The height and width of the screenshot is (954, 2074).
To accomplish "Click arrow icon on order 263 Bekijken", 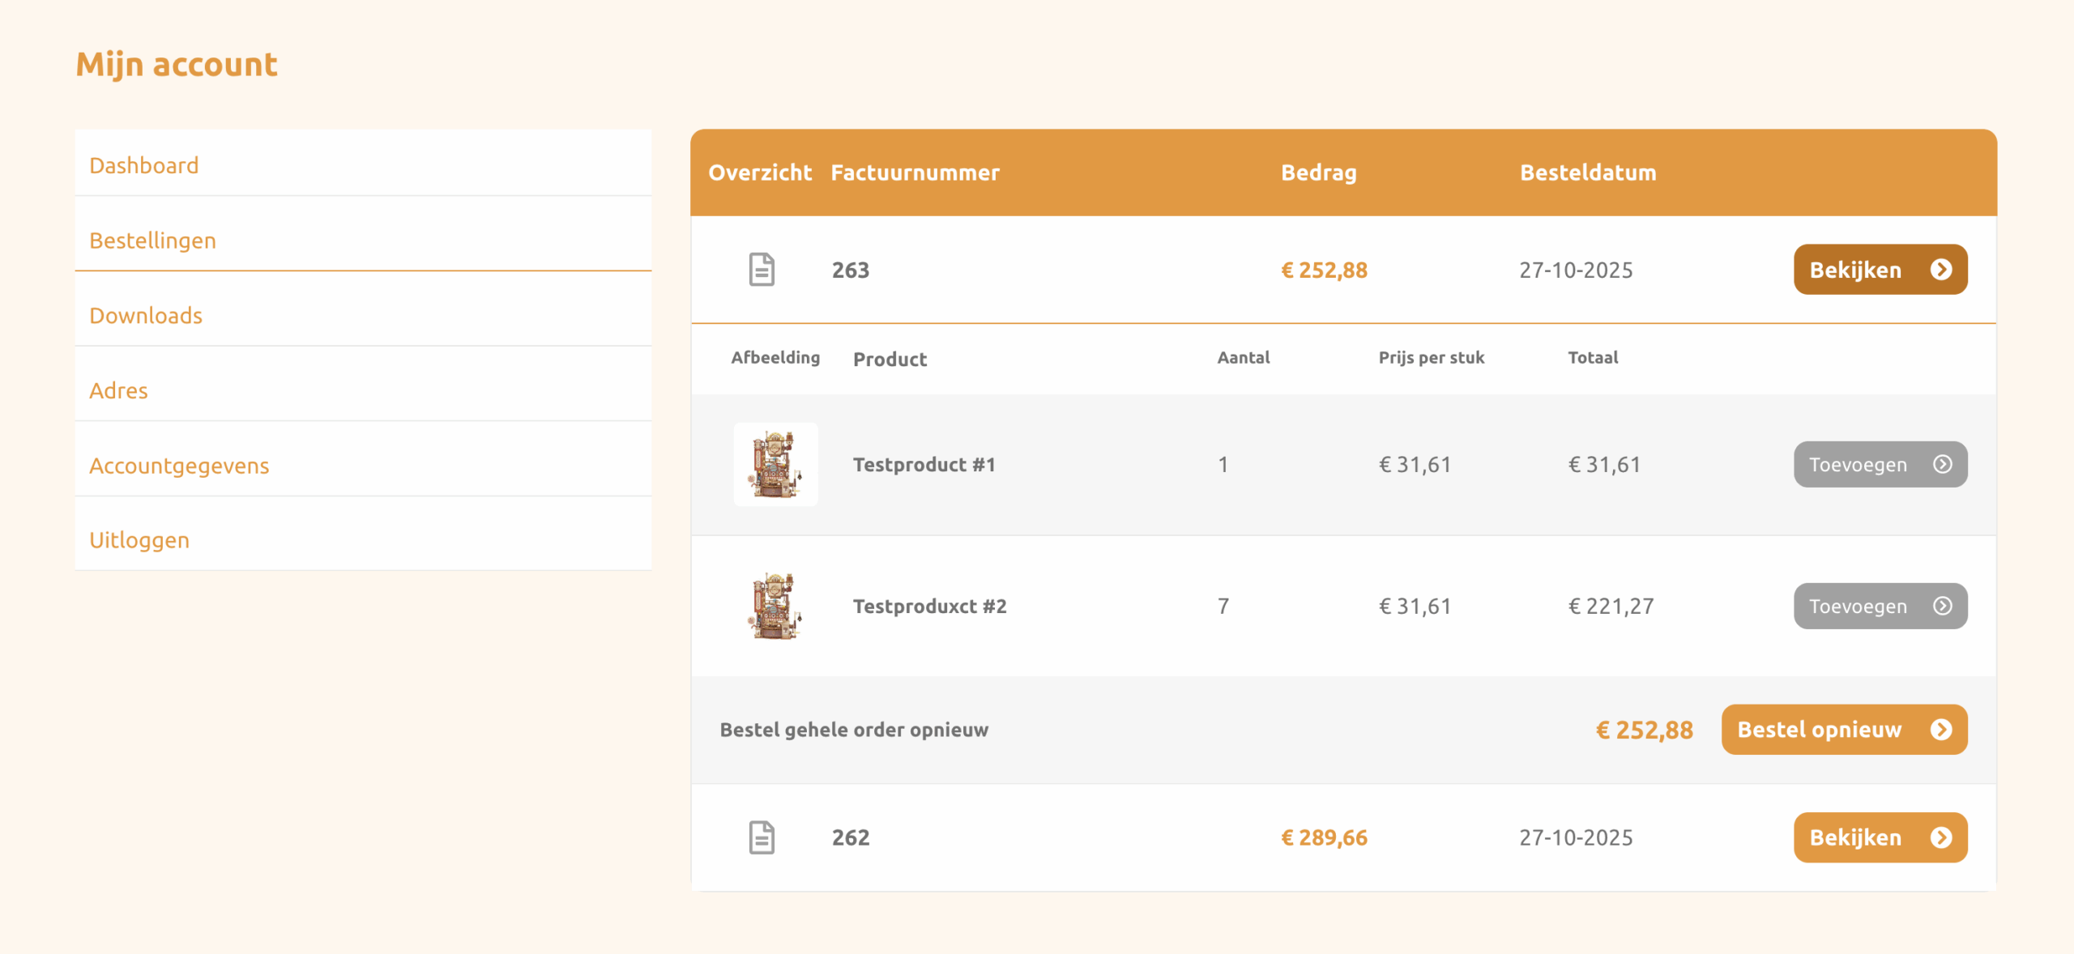I will (x=1941, y=270).
